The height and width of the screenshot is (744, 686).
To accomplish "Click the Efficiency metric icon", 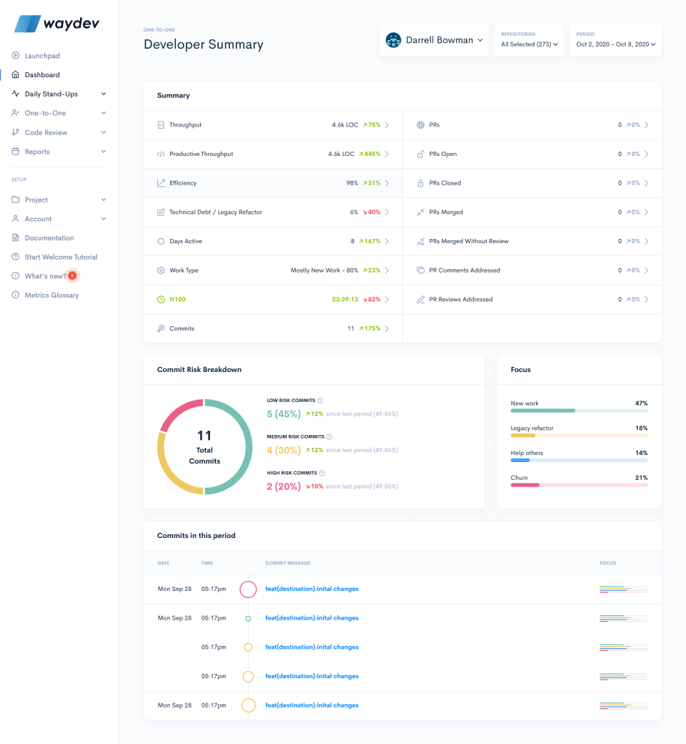I will pyautogui.click(x=162, y=183).
